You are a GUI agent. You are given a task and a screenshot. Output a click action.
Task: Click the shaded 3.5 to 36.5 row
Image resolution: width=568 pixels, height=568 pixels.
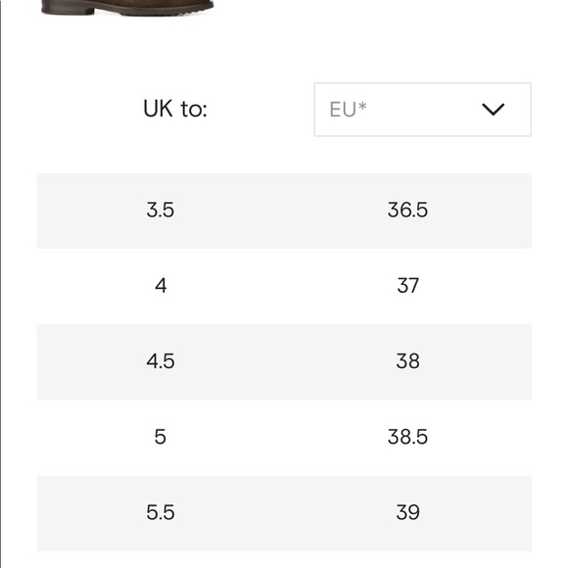click(x=284, y=211)
